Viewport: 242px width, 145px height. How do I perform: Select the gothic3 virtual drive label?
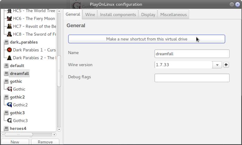click(17, 113)
